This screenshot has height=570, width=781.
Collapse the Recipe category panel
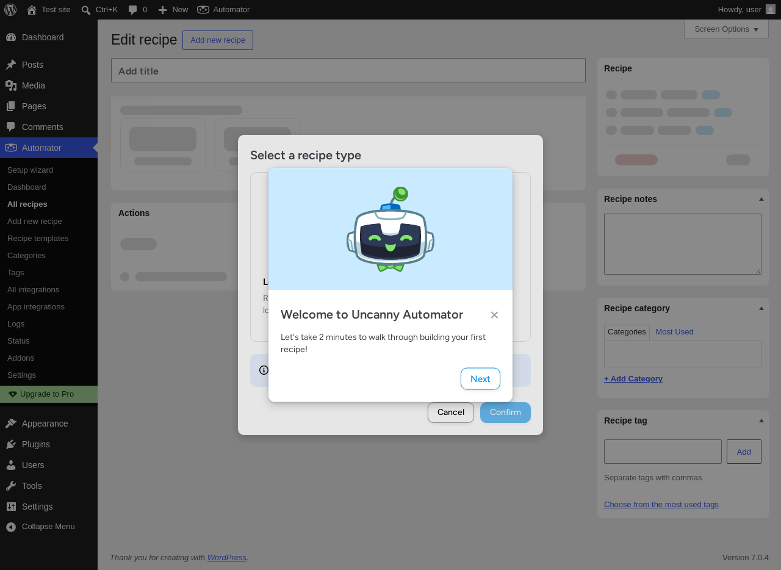tap(761, 308)
